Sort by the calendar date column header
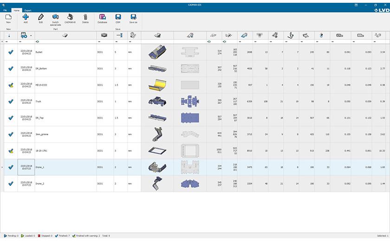The image size is (390, 241). 24,35
